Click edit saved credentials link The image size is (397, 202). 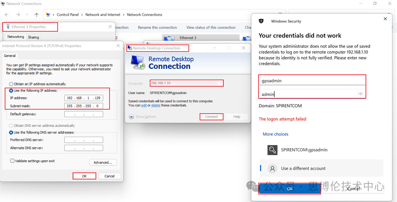coord(144,105)
